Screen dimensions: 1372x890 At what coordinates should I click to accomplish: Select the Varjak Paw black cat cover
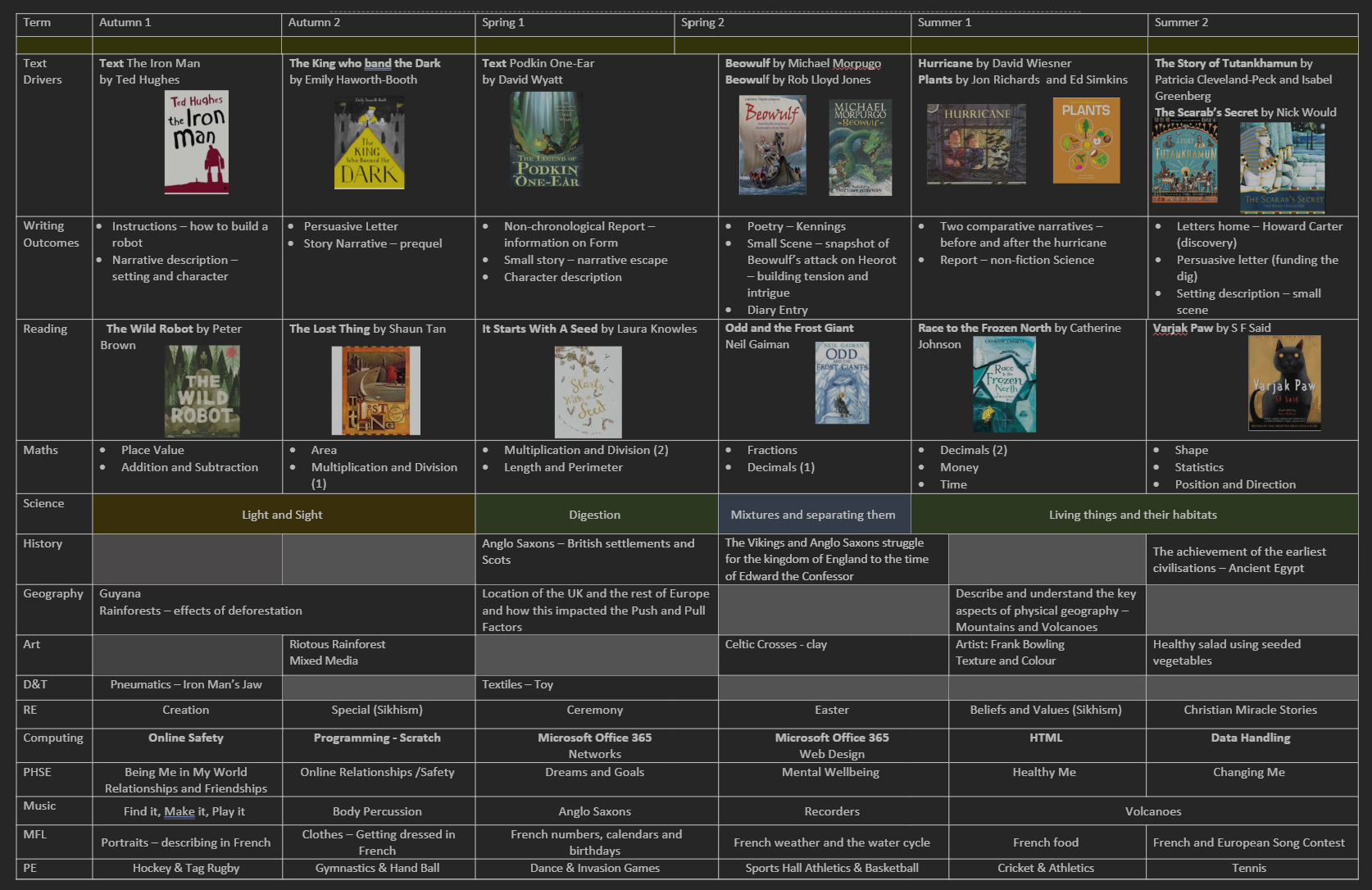[1284, 383]
